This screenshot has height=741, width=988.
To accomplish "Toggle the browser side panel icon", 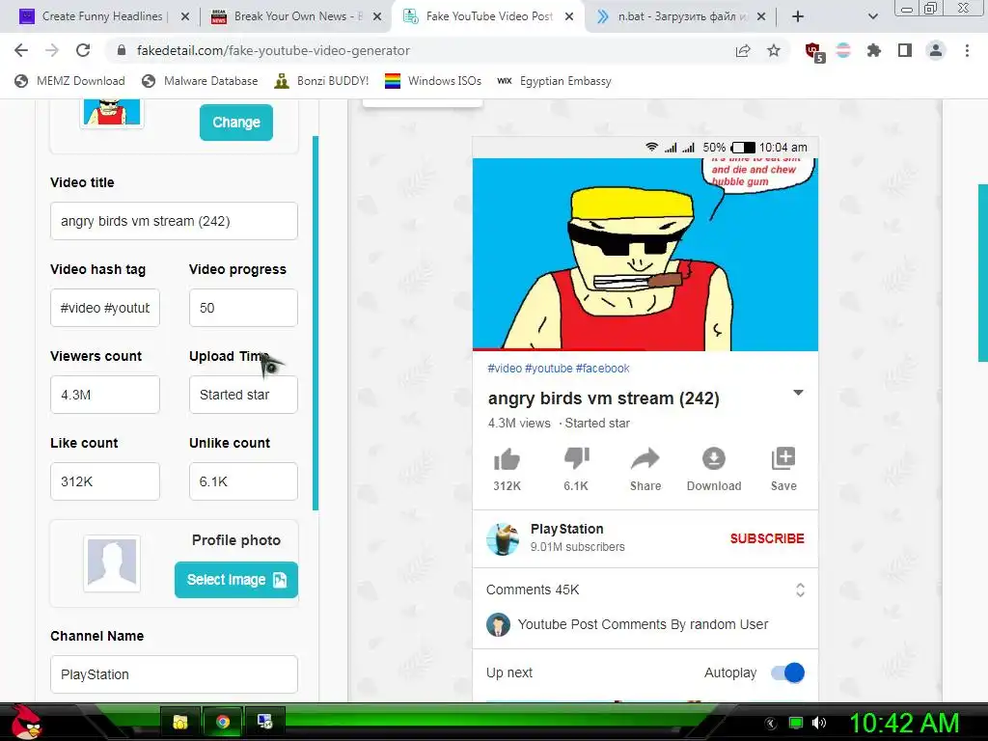I will pyautogui.click(x=905, y=50).
